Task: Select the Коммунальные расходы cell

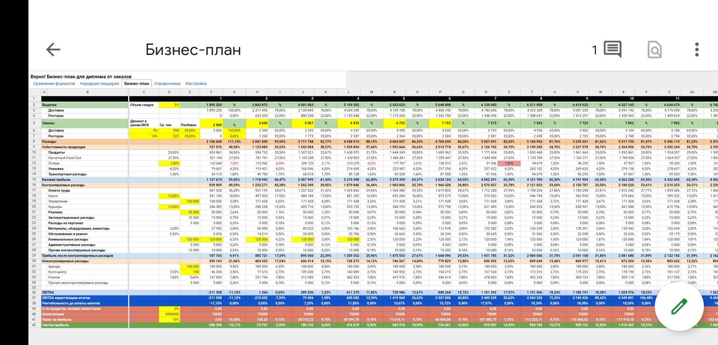Action: click(x=68, y=239)
